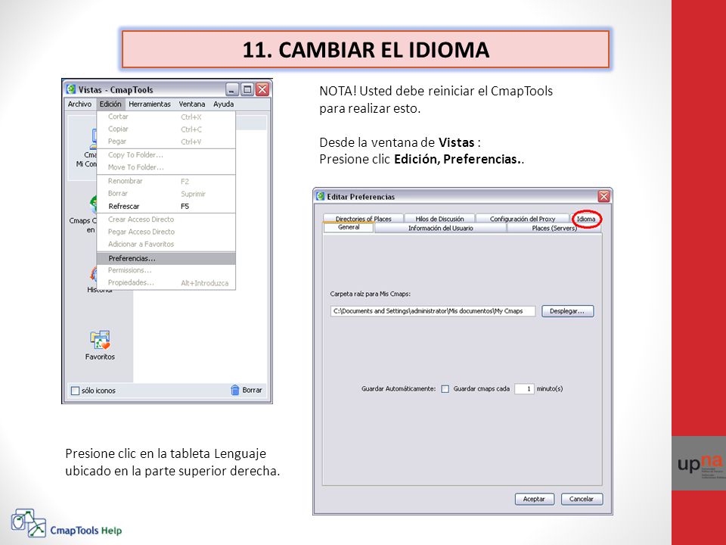The width and height of the screenshot is (726, 545).
Task: Switch to Places (Servers) tab
Action: (554, 228)
